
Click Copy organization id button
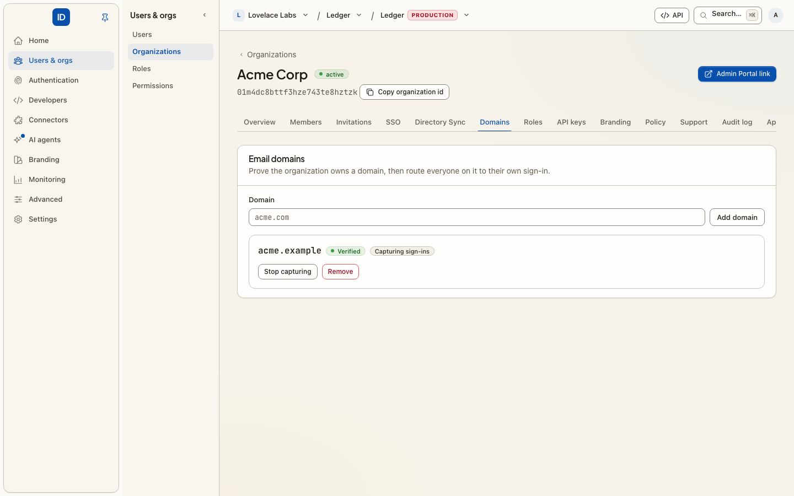click(404, 92)
